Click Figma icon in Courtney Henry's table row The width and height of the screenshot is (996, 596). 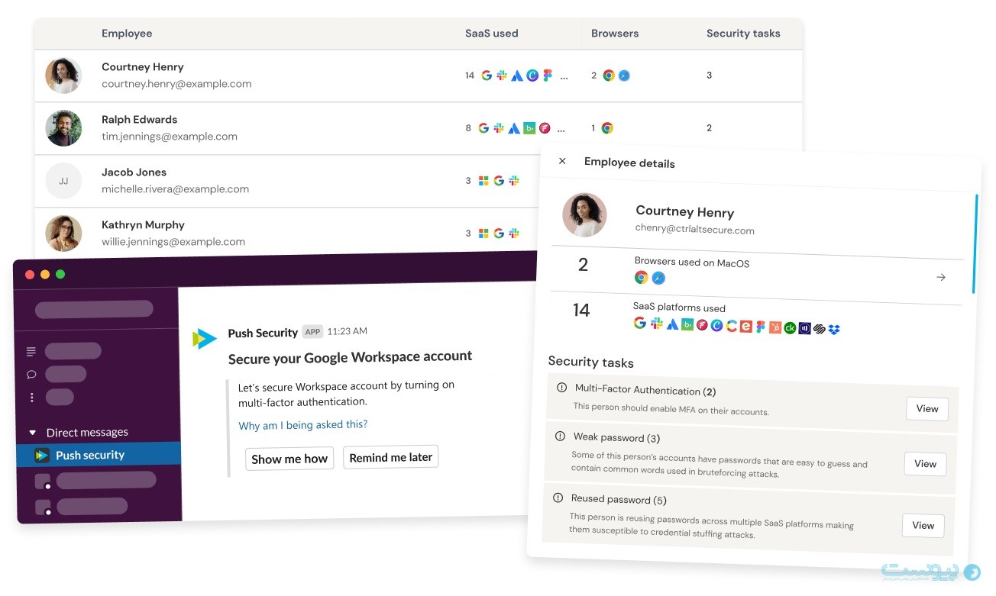click(x=548, y=76)
